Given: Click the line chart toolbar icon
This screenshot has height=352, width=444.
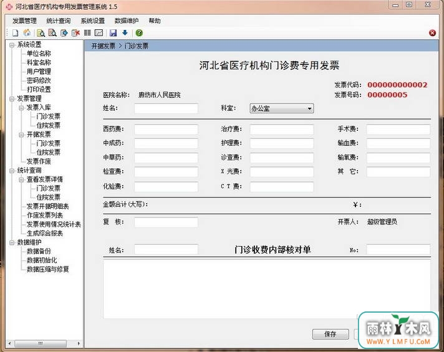Looking at the screenshot, I should 99,33.
